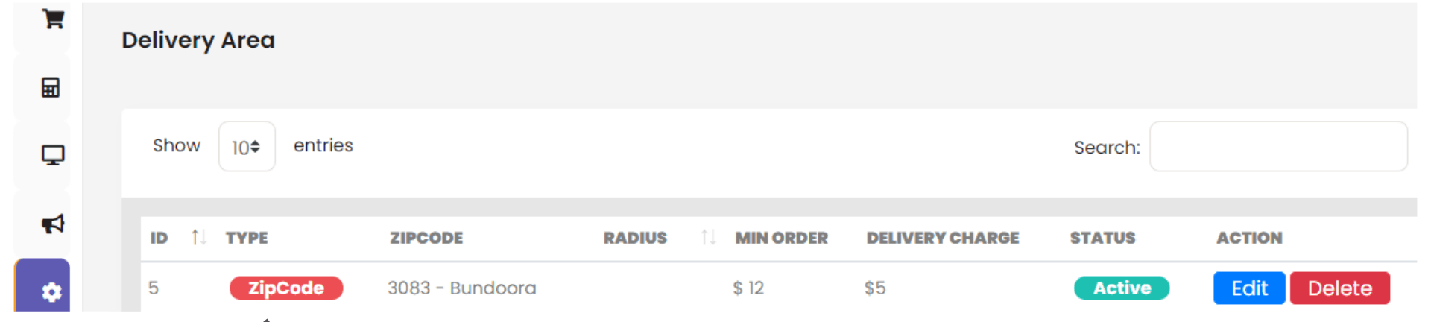Sort table by Radius column arrows

point(708,238)
